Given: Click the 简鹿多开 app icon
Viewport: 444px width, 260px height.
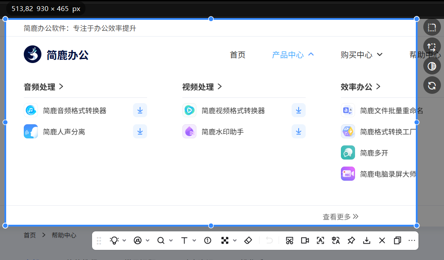Looking at the screenshot, I should coord(348,152).
